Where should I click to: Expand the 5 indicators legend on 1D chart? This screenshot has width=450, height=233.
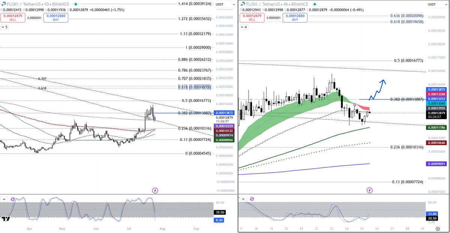pos(4,27)
